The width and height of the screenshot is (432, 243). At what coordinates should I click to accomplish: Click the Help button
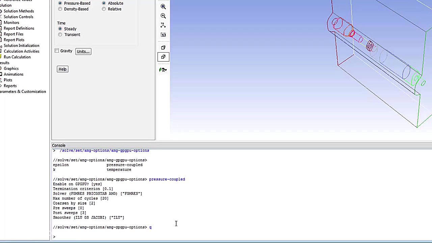point(62,69)
